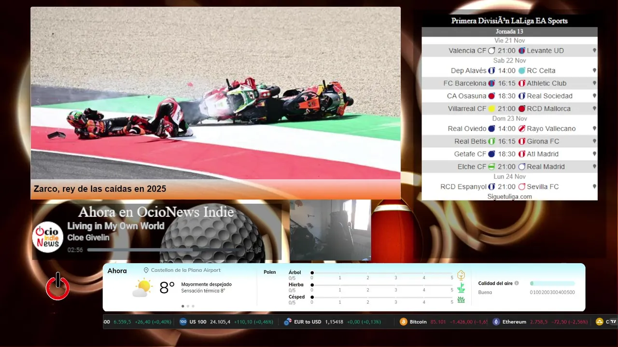The height and width of the screenshot is (347, 618).
Task: Click the Real Betis crest
Action: (x=492, y=141)
